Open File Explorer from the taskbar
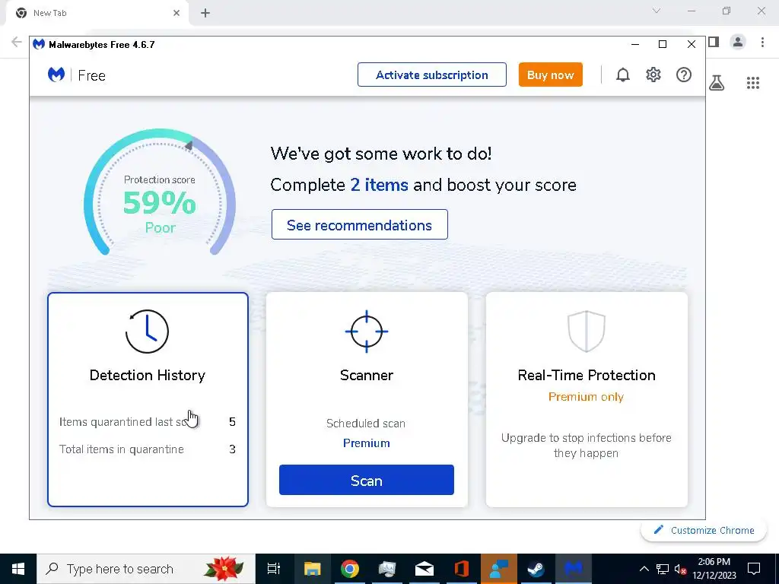779x584 pixels. click(313, 569)
